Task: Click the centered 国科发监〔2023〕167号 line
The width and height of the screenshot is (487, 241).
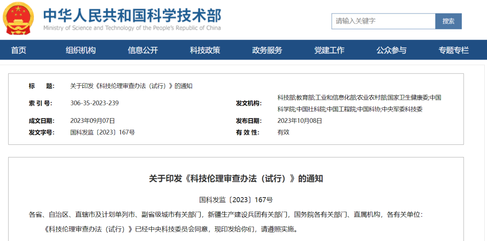Action: [x=236, y=199]
